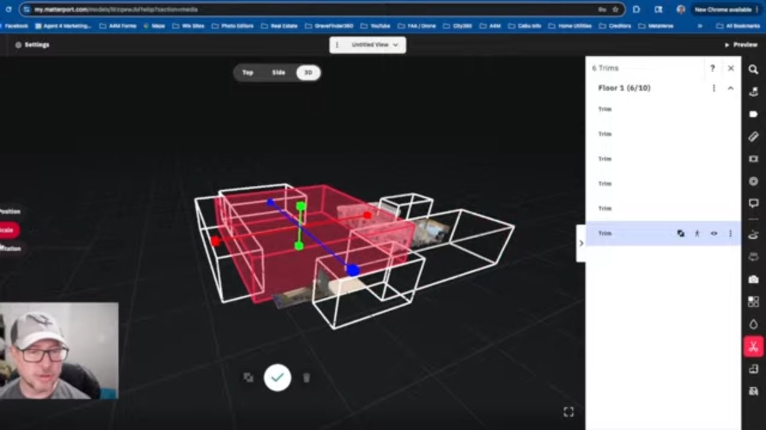Enter fullscreen with corner brackets icon
Image resolution: width=766 pixels, height=430 pixels.
pyautogui.click(x=569, y=411)
